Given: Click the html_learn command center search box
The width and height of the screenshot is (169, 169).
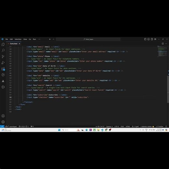Looking at the screenshot, I should 88,39.
